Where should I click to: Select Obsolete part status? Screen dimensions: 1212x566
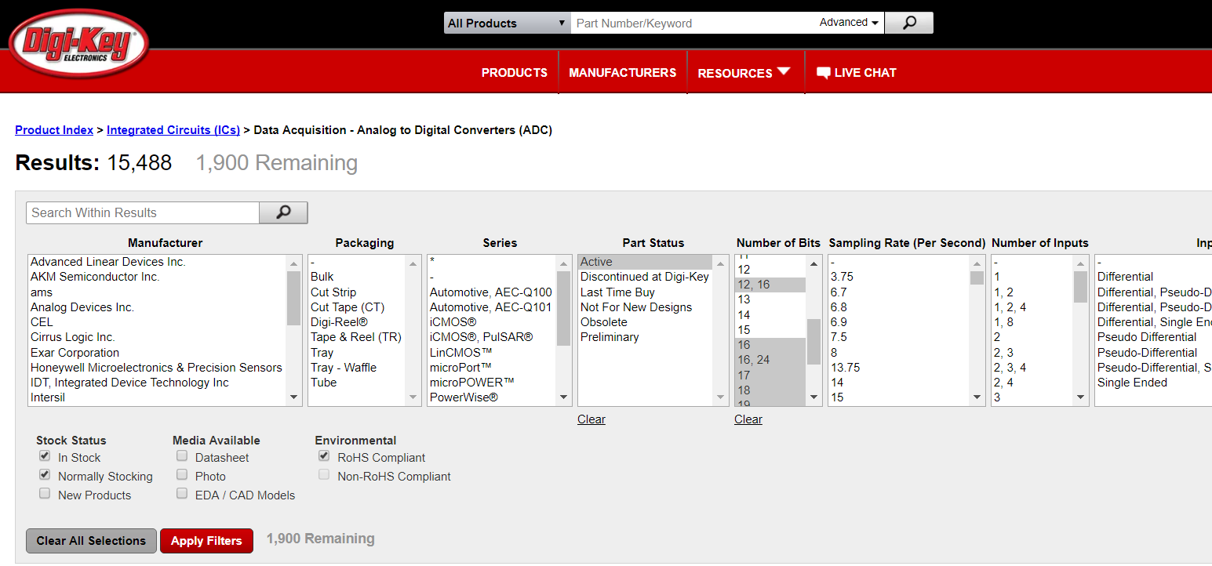[x=645, y=322]
